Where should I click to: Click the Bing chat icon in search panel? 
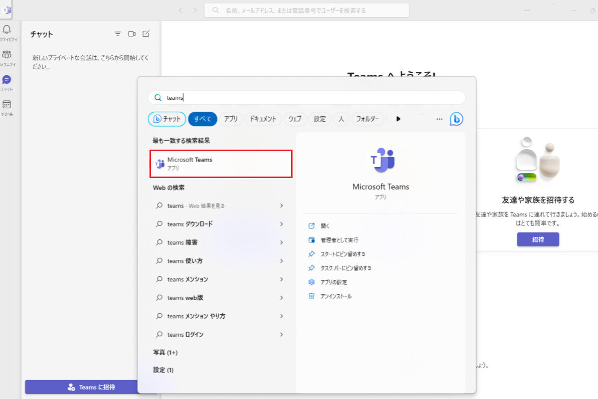tap(456, 119)
